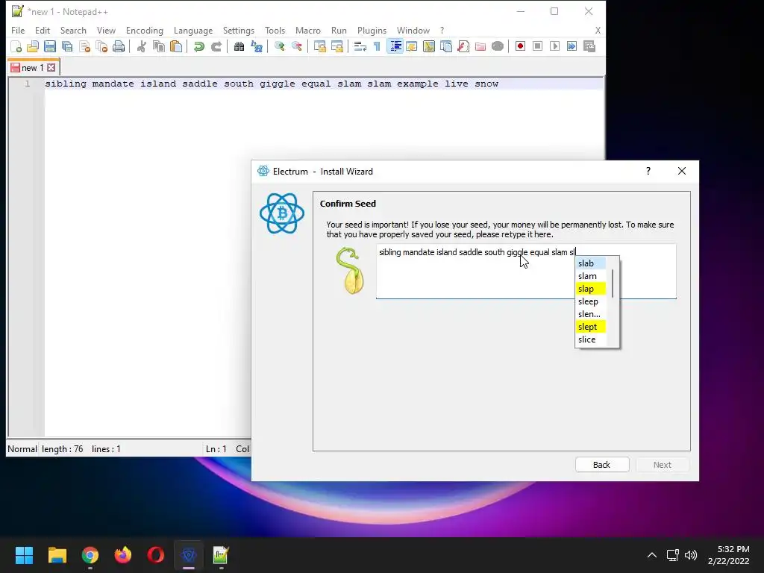Toggle synchronized horizontal scrolling icon
The width and height of the screenshot is (764, 573).
337,46
